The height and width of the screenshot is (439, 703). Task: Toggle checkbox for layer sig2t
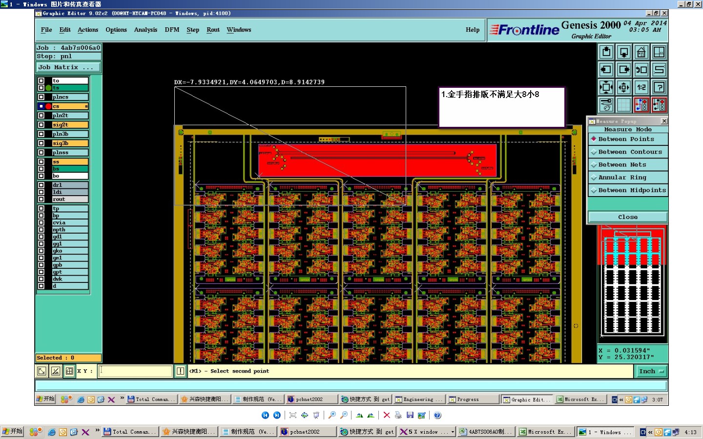(41, 125)
